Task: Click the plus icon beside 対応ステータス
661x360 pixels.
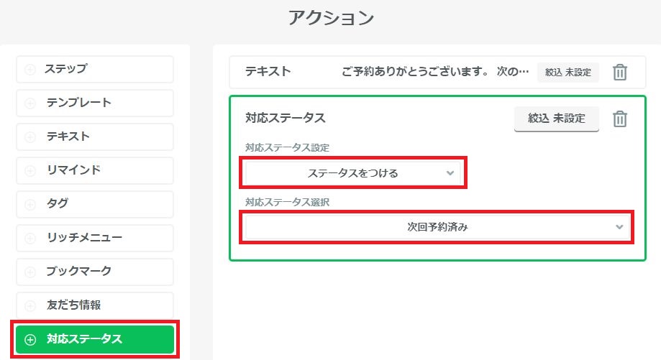Action: tap(30, 340)
